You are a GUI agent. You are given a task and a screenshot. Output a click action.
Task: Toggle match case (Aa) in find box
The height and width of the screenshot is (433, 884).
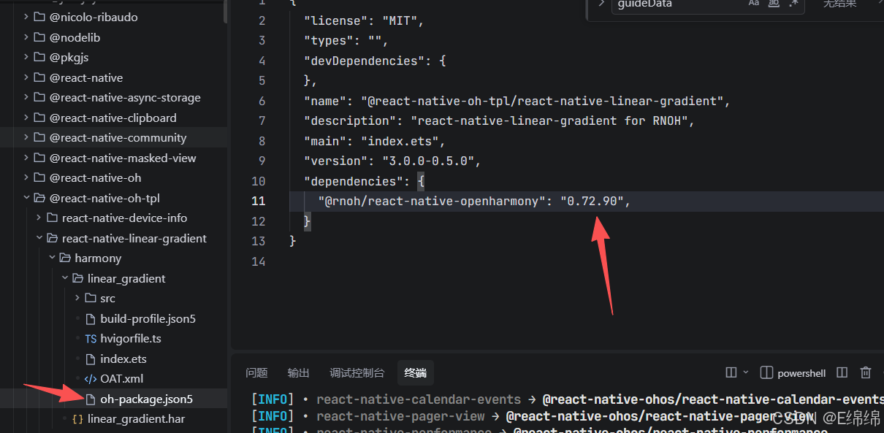tap(754, 4)
